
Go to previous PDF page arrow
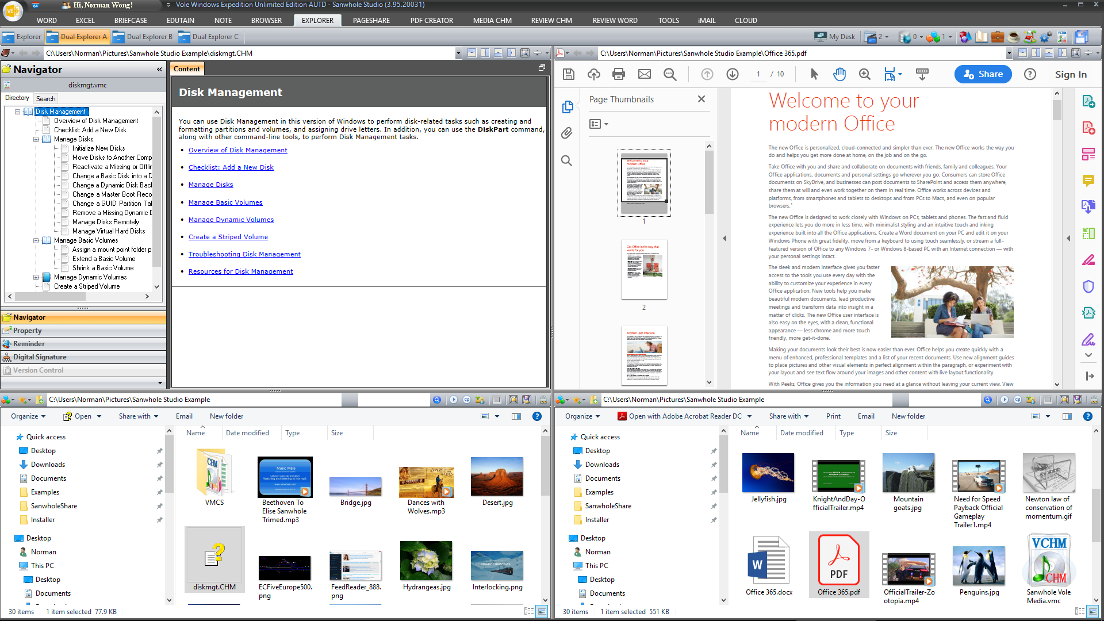707,74
